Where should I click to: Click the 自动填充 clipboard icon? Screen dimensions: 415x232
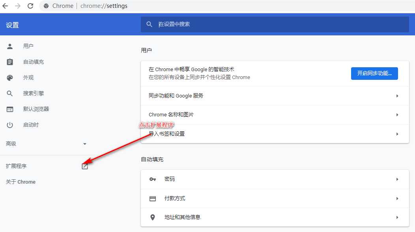(10, 62)
